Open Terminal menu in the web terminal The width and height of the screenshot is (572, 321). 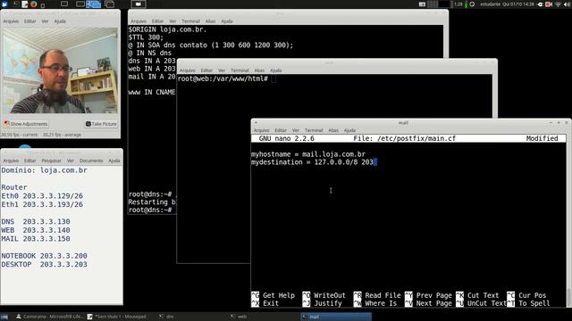(240, 70)
